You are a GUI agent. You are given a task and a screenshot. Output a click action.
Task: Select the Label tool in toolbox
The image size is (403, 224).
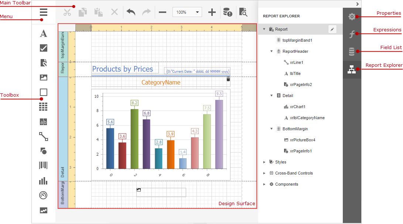click(44, 34)
